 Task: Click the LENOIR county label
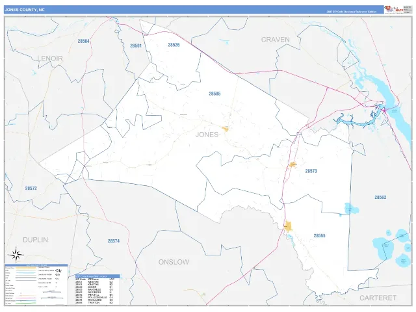click(50, 58)
